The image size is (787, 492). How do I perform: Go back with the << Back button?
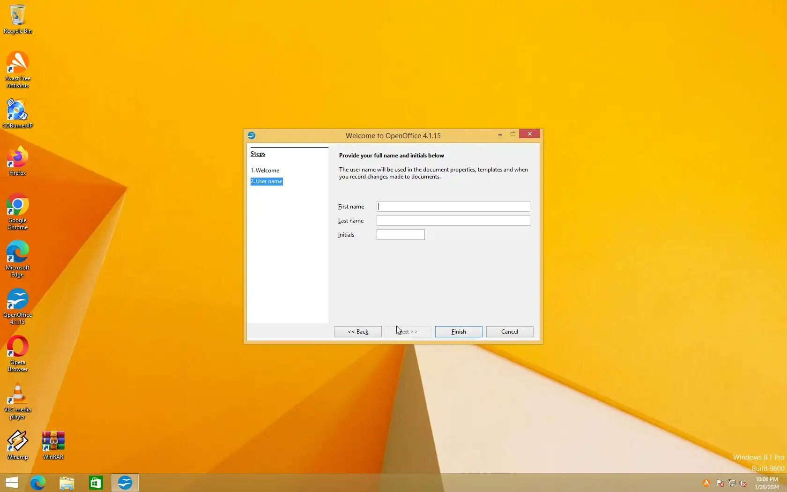tap(358, 332)
